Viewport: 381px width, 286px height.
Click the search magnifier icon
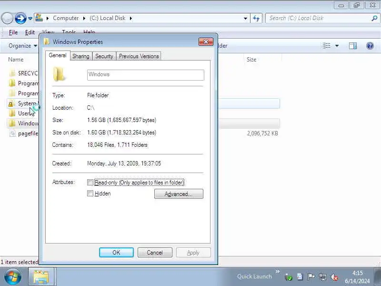click(x=374, y=18)
